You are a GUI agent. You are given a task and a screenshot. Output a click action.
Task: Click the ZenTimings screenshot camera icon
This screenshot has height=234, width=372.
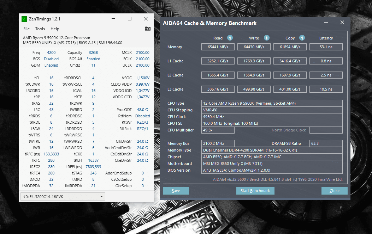(x=148, y=29)
